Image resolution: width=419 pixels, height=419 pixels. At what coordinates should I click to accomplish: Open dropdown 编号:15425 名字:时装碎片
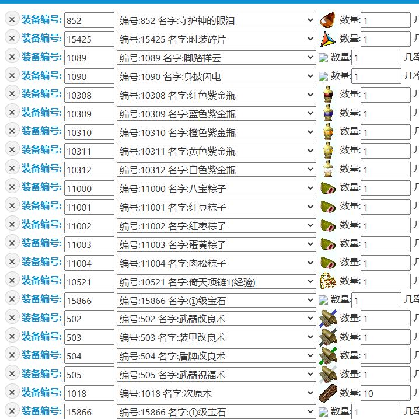[217, 39]
